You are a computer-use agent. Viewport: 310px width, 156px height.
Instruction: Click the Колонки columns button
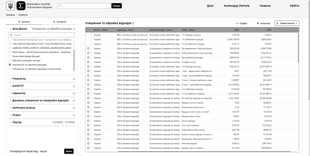click(x=263, y=24)
